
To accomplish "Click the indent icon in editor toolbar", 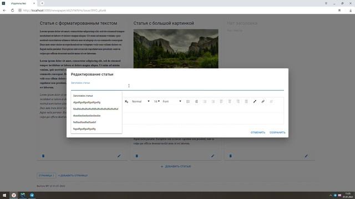I will 205,102.
